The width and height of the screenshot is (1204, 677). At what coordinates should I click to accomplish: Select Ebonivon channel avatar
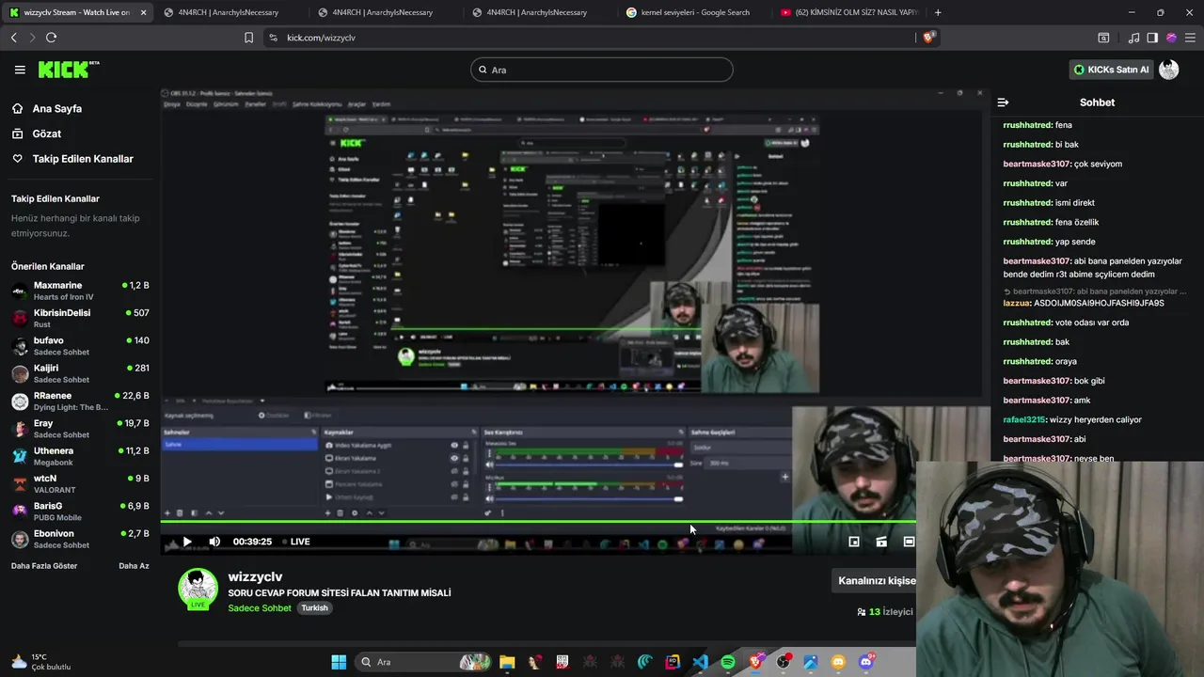coord(20,539)
